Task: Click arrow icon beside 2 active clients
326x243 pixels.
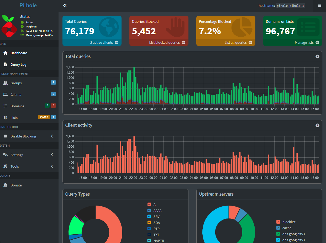Action: tap(116, 42)
